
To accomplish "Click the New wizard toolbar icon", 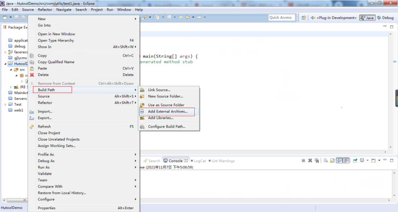I will (5, 17).
